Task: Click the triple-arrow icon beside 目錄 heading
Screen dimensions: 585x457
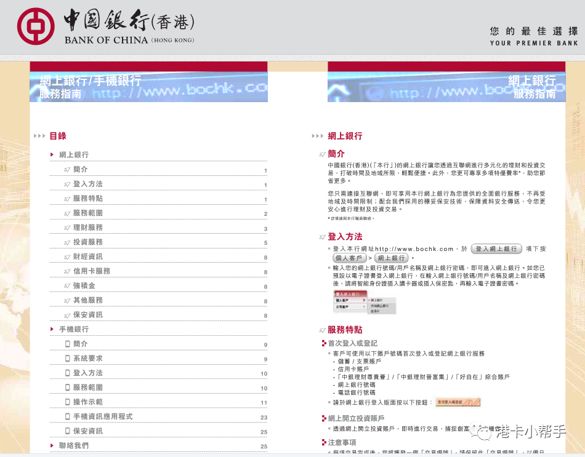Action: coord(39,136)
